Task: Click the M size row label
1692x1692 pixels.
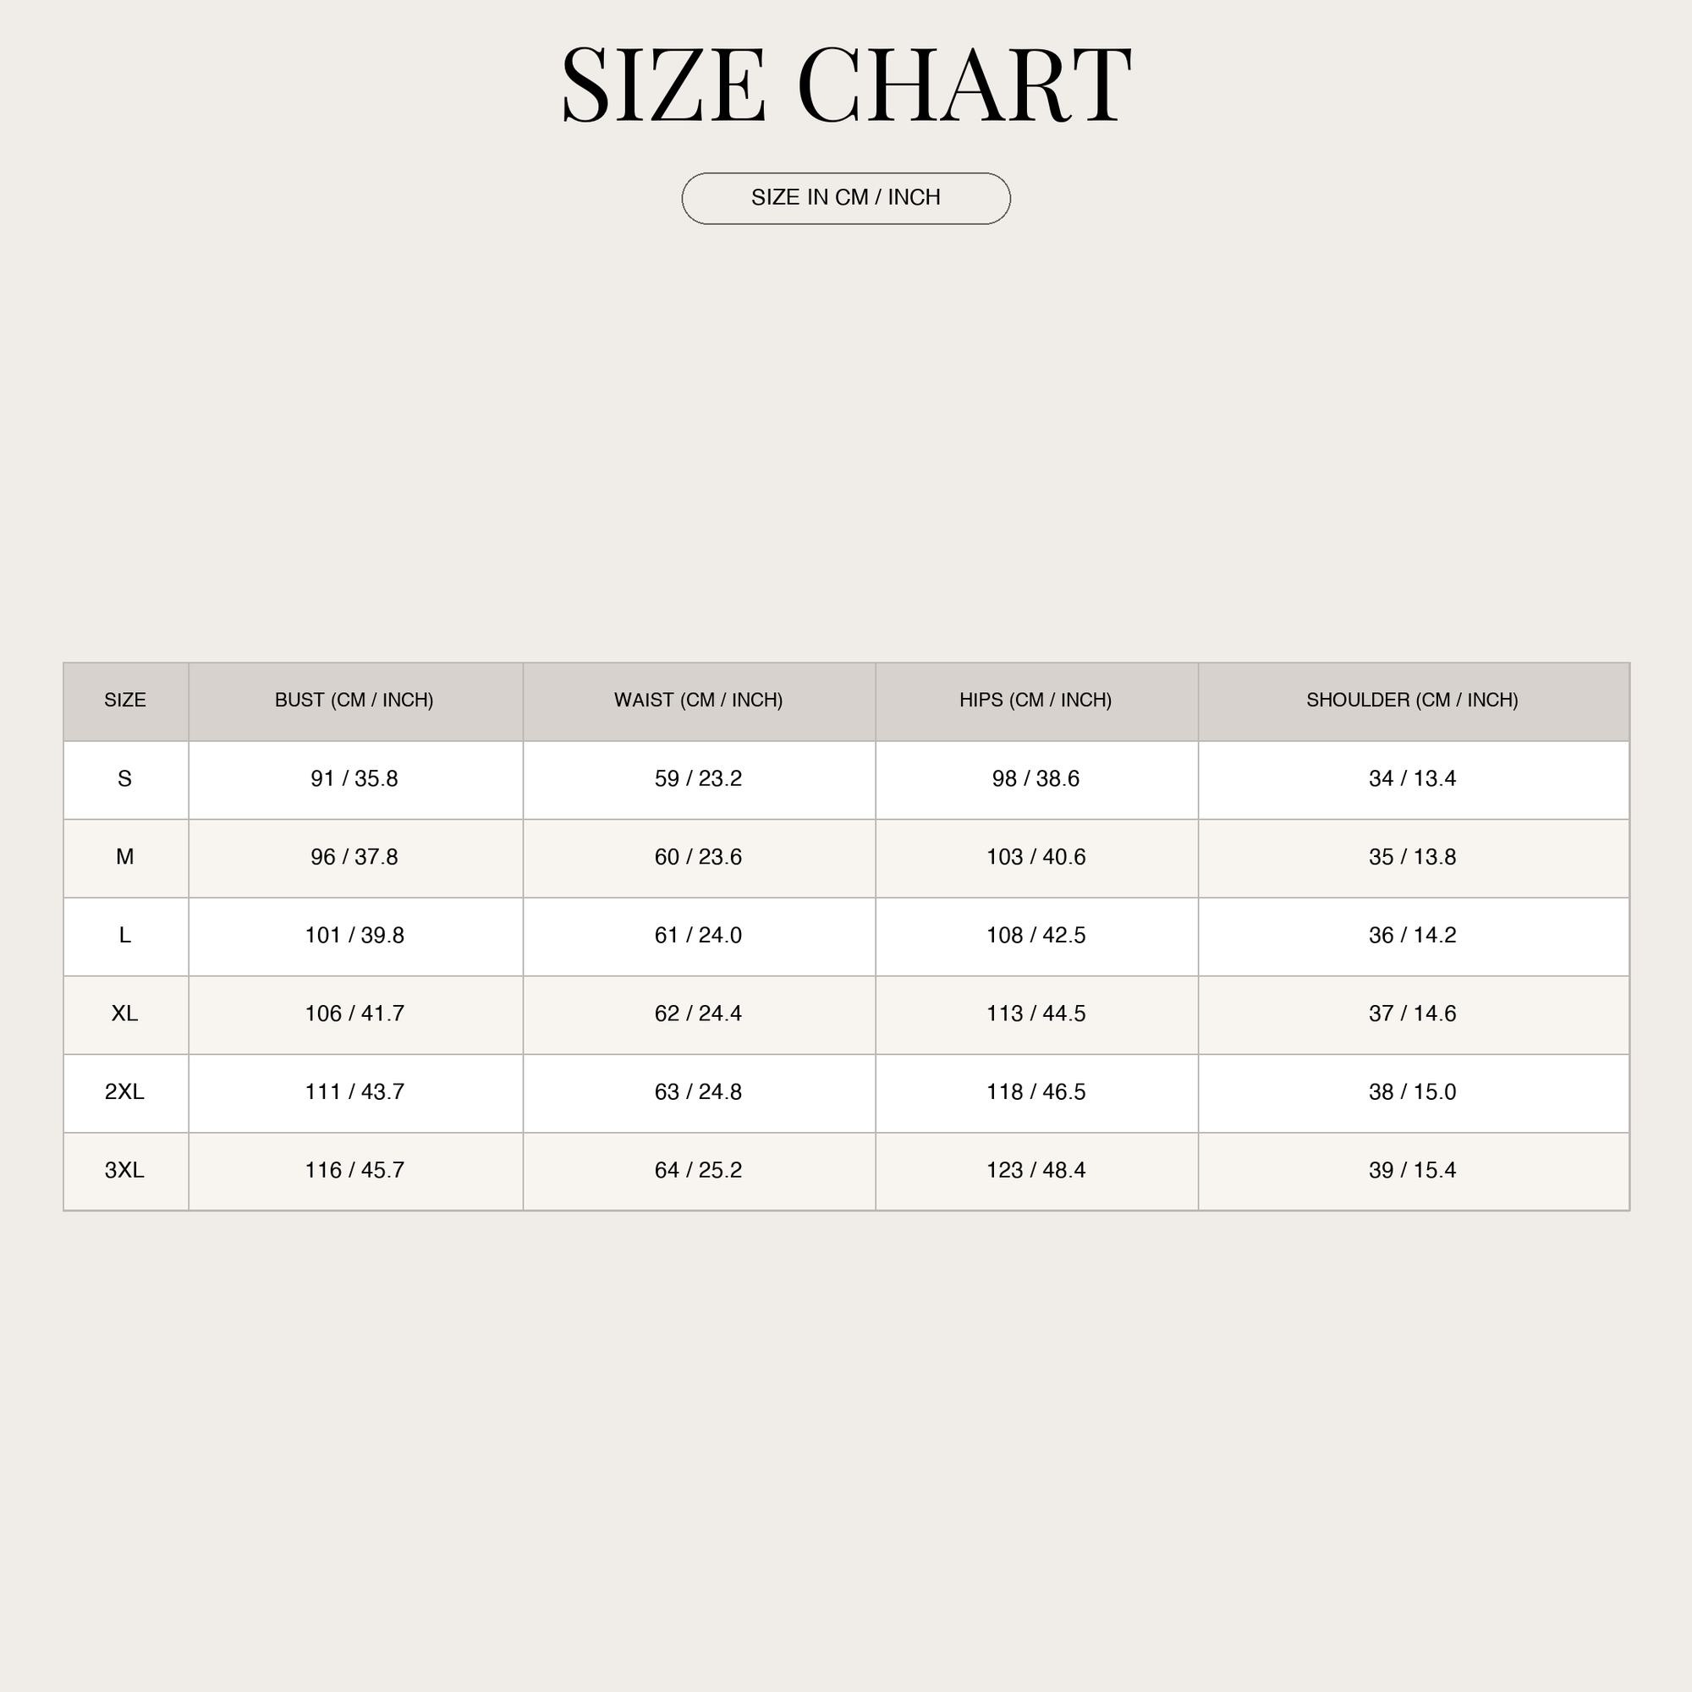Action: tap(125, 856)
